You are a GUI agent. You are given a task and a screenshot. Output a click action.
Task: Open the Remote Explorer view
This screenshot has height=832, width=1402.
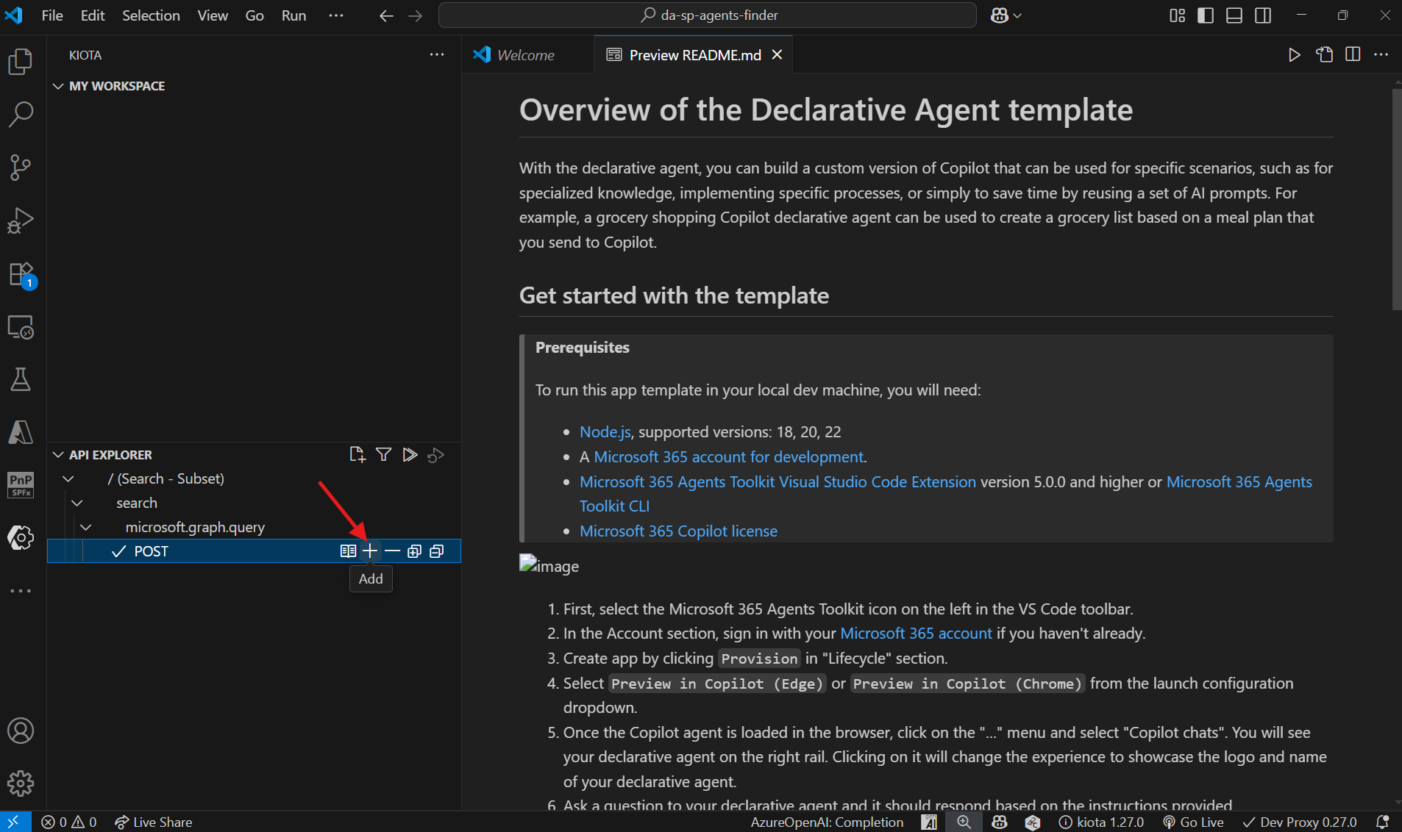(x=21, y=327)
